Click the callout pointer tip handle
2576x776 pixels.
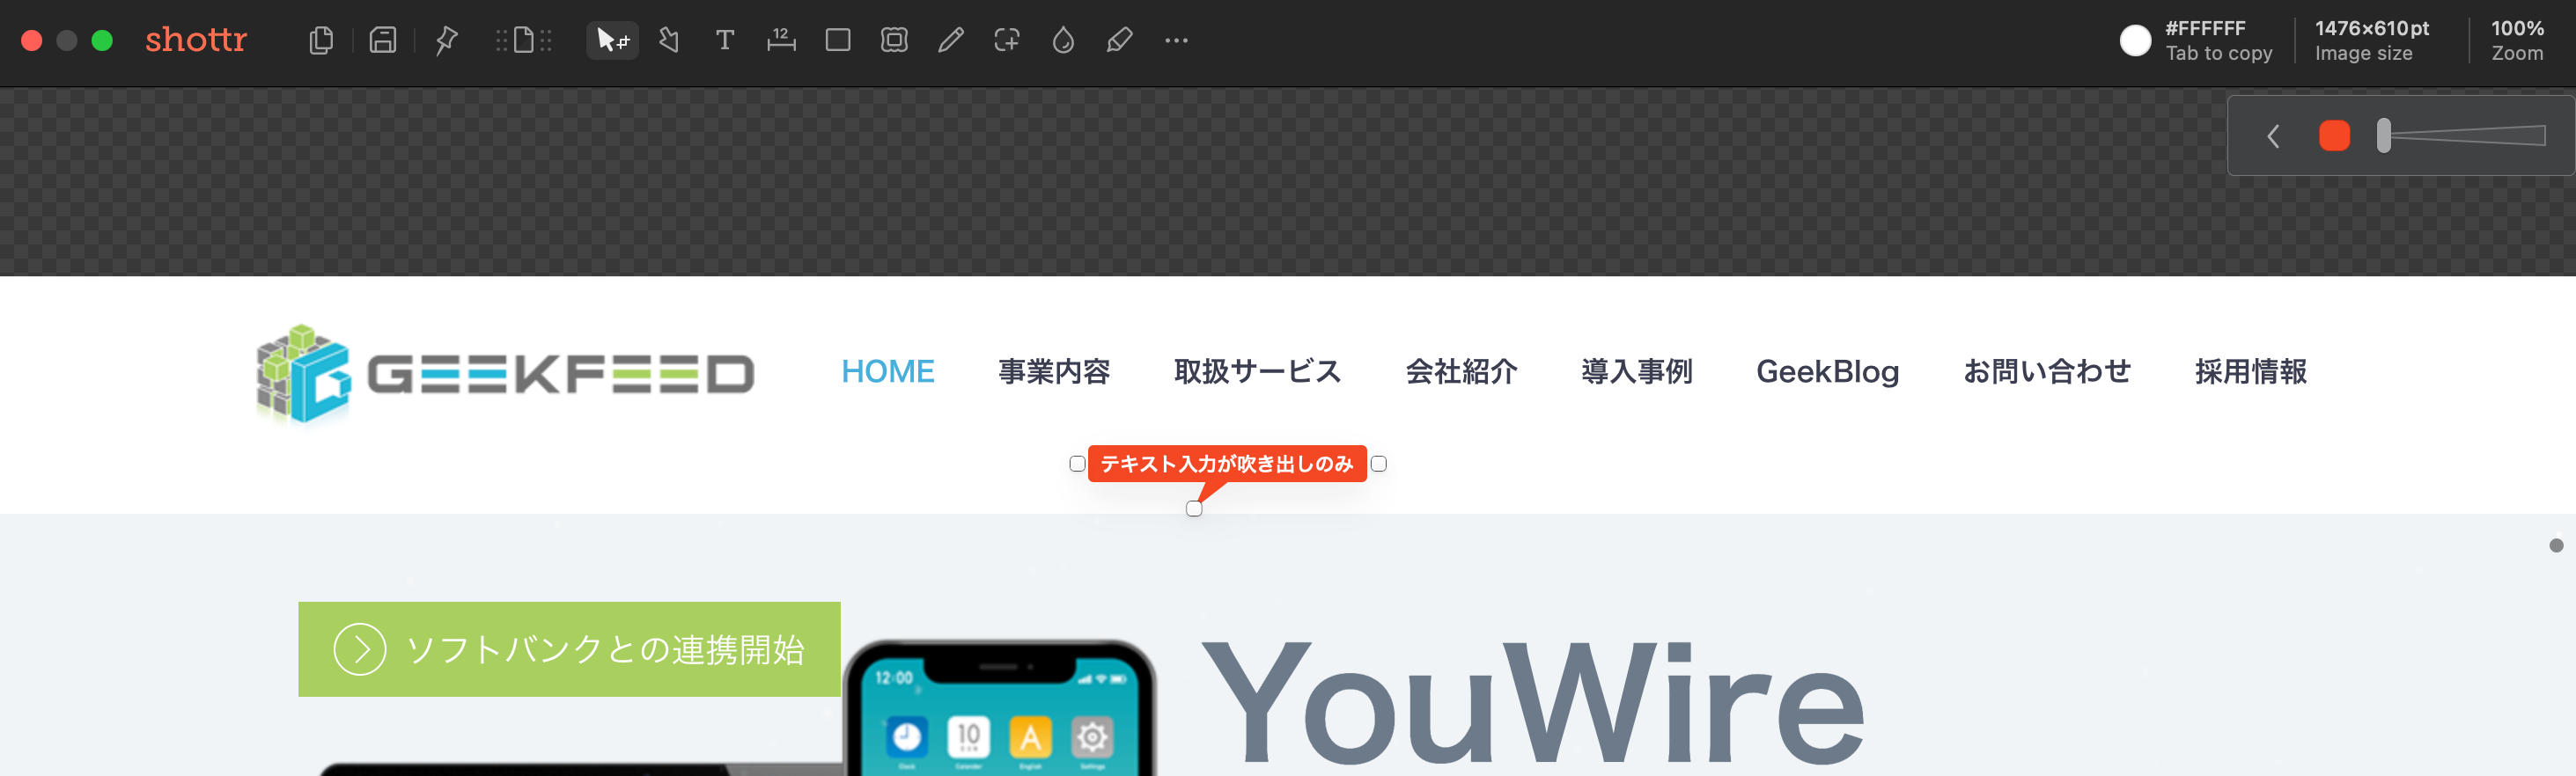pos(1194,508)
